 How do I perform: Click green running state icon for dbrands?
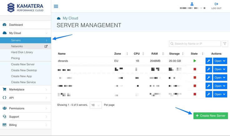[x=195, y=61]
